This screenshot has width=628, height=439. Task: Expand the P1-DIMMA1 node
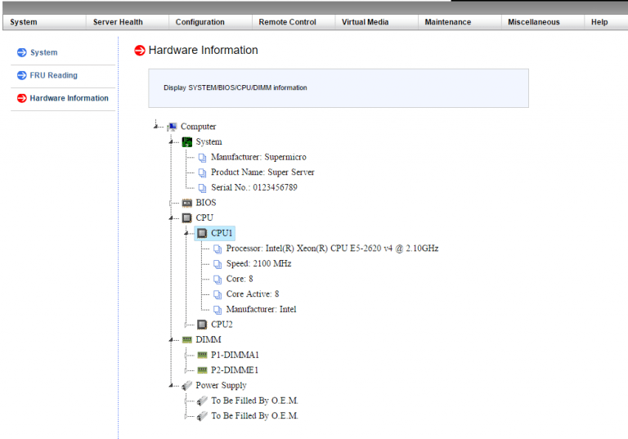tap(186, 355)
